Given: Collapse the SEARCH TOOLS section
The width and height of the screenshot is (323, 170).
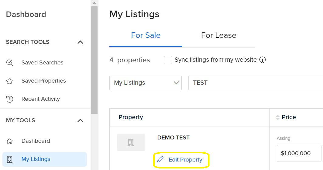Looking at the screenshot, I should click(80, 42).
